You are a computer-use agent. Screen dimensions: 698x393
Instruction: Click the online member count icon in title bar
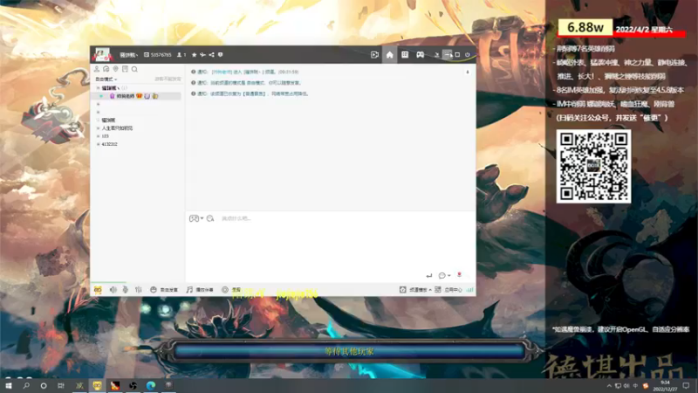coord(180,55)
